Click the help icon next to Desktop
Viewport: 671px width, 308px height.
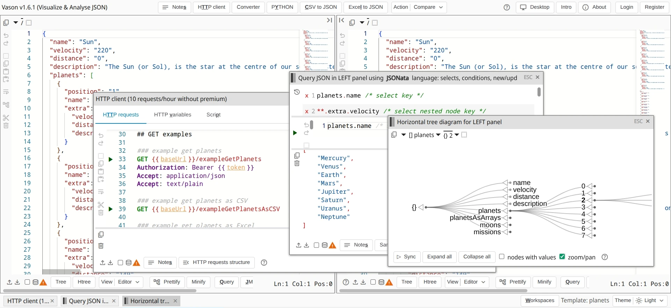click(x=506, y=7)
